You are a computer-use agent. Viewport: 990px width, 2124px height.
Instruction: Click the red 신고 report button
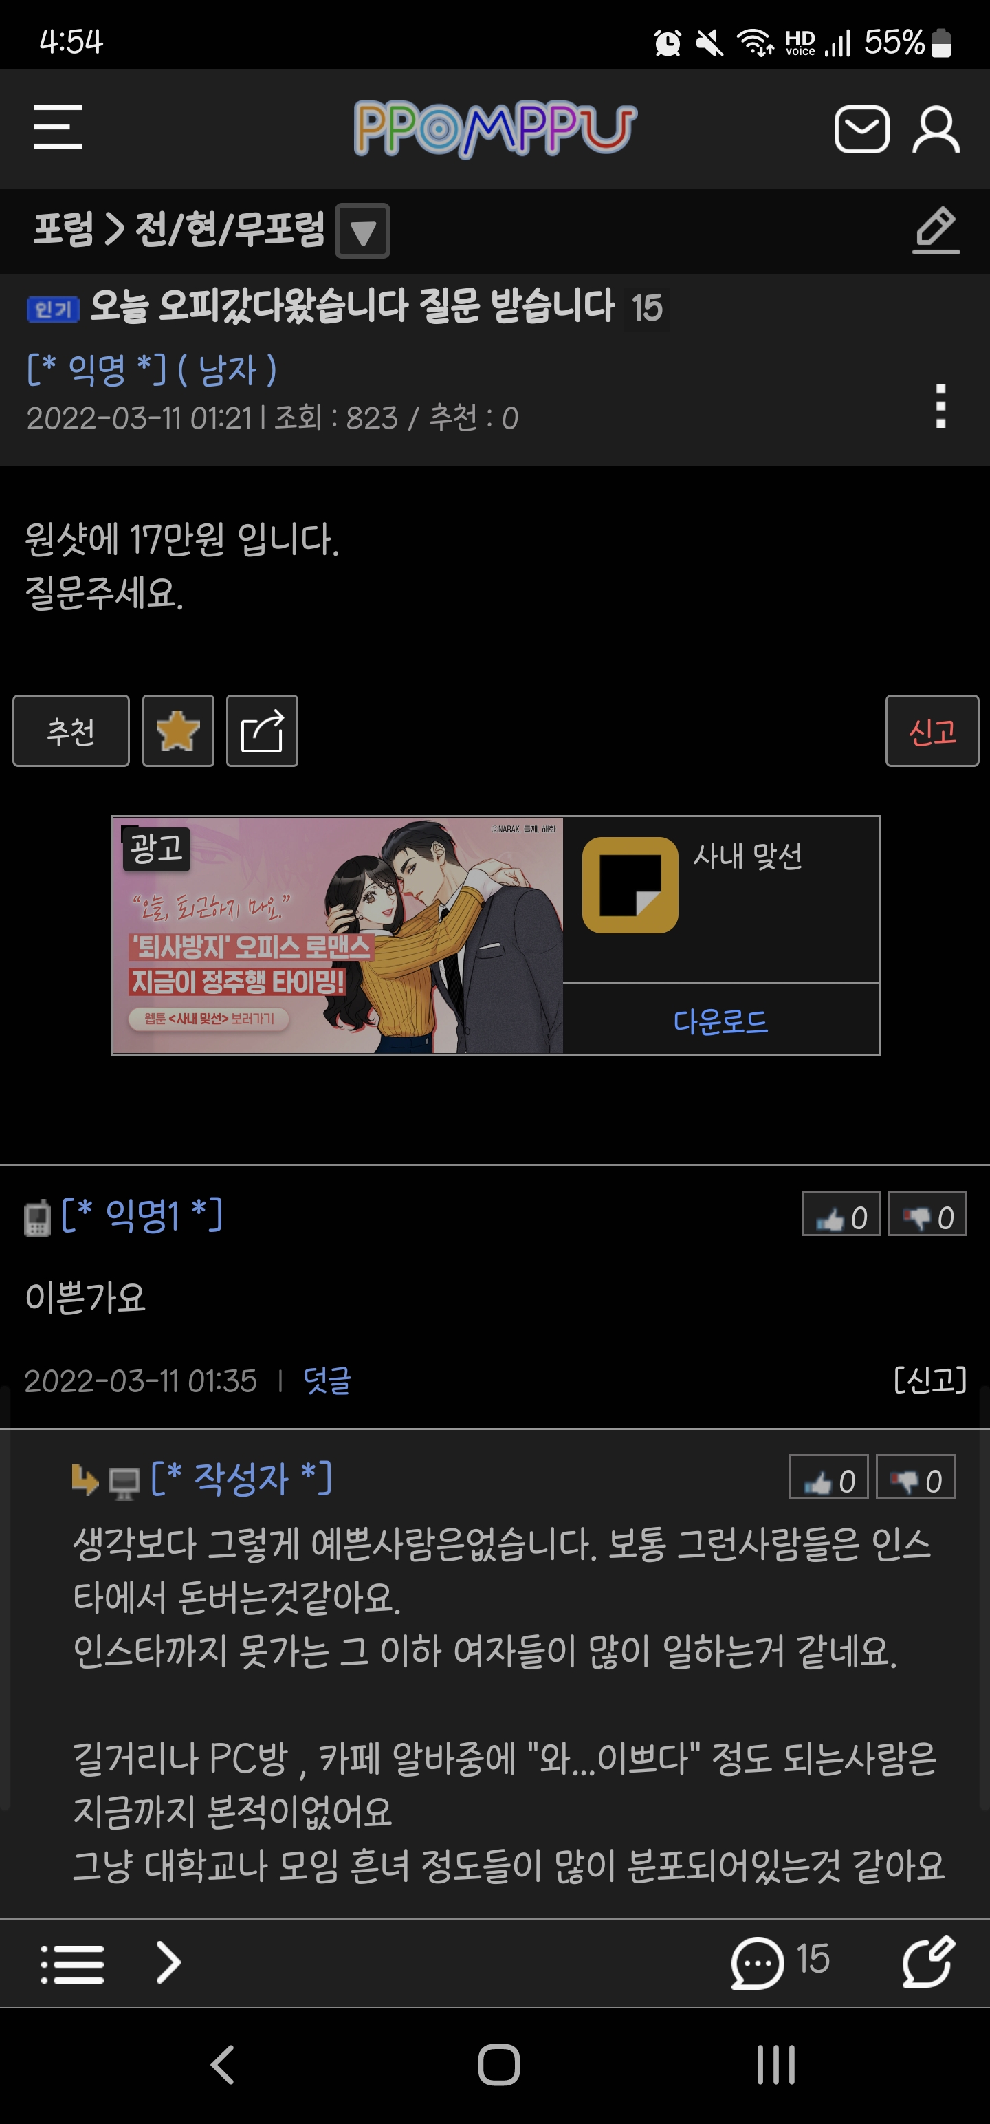click(x=932, y=730)
